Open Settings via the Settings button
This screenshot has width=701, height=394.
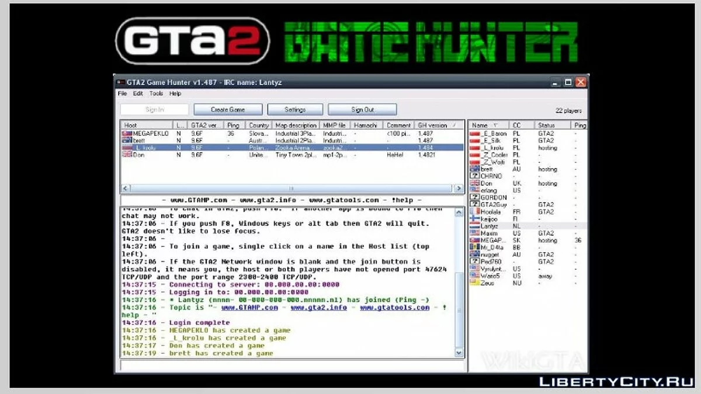pyautogui.click(x=295, y=110)
